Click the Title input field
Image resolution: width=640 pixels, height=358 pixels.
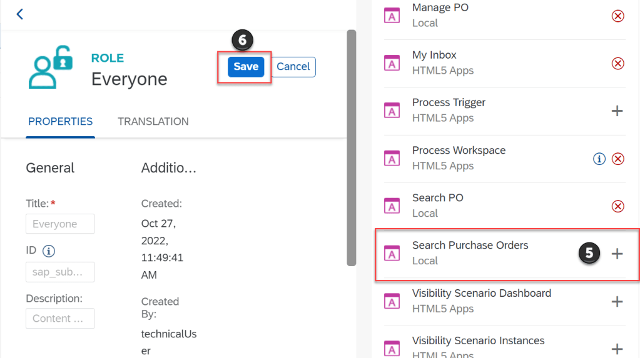(60, 224)
